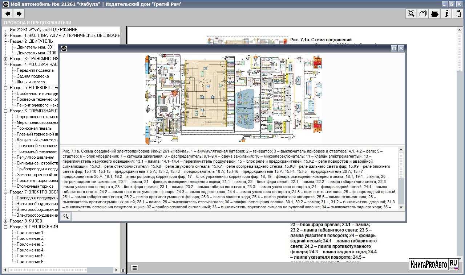Open Двигатель мод. 2106 chapter
This screenshot has height=275, width=465.
tap(36, 53)
